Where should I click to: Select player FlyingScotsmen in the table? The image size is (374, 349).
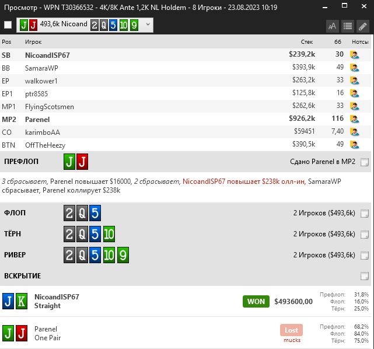point(50,107)
